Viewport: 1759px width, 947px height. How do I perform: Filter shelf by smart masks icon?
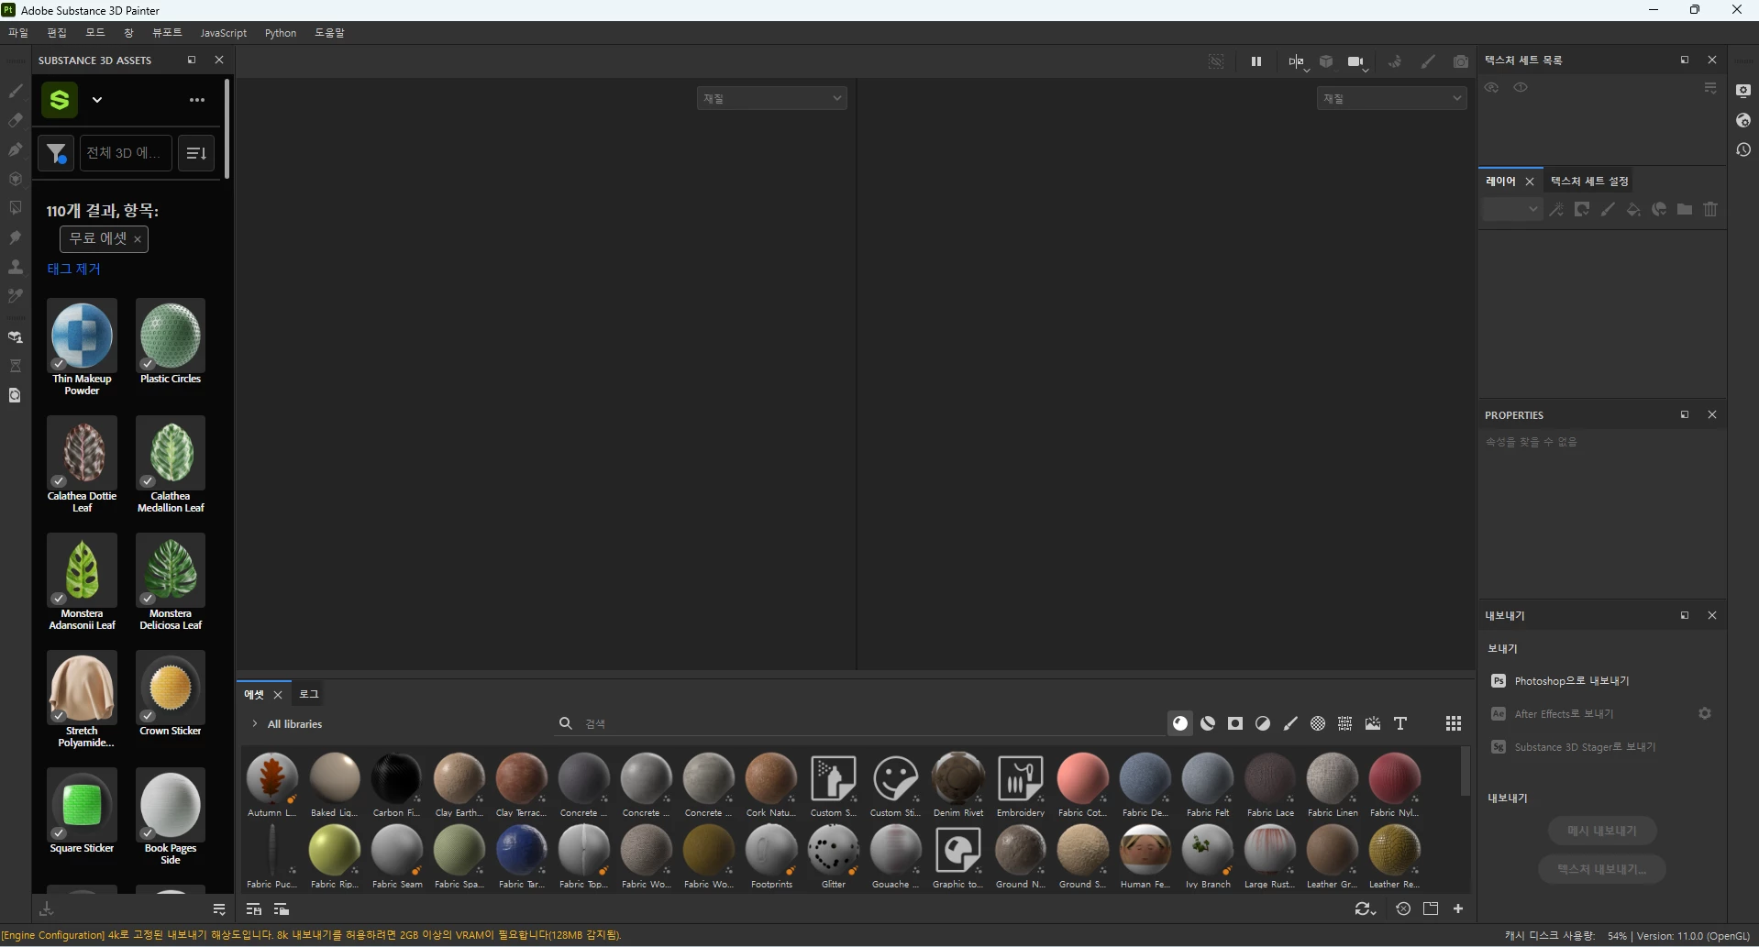coord(1235,723)
